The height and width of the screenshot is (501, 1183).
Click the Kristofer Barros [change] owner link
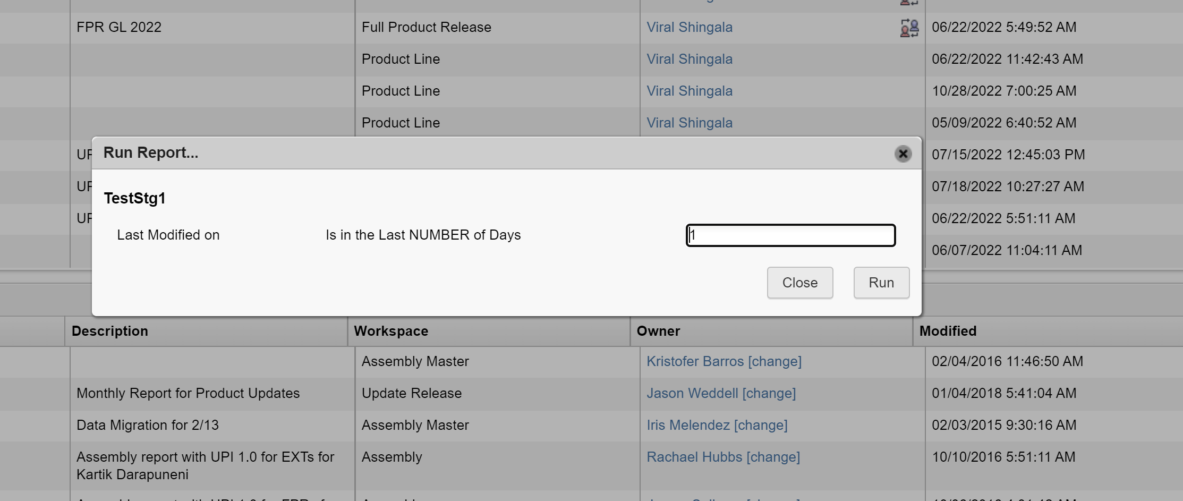724,362
